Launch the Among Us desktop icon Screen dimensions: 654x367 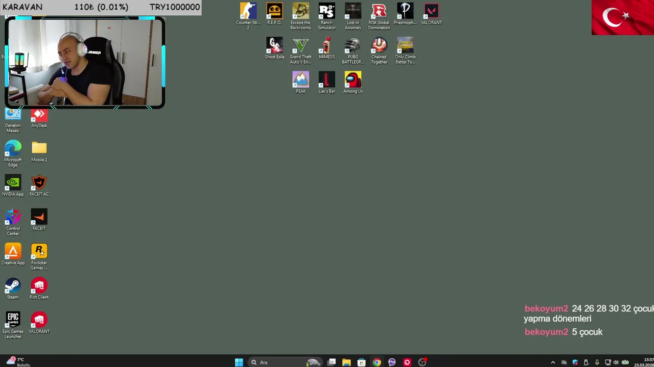(353, 82)
